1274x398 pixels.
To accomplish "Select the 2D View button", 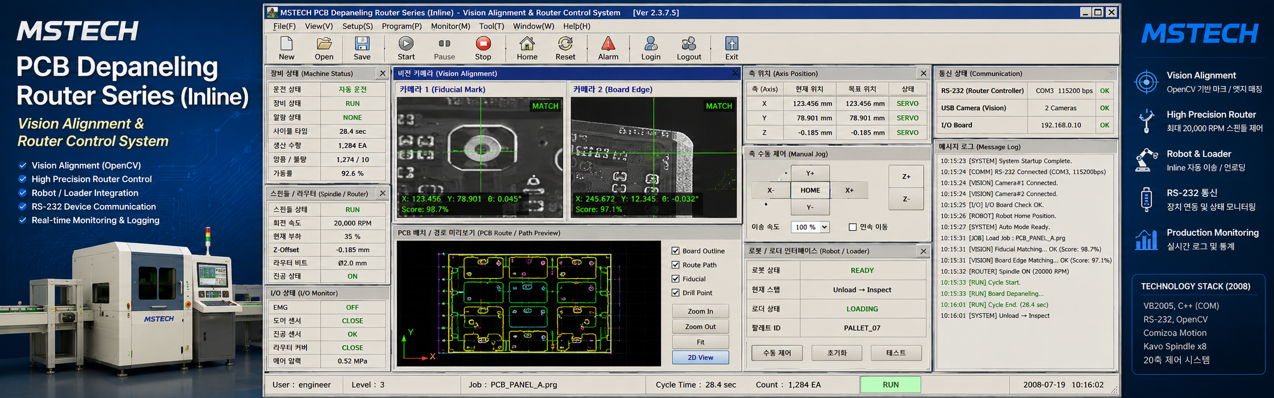I will (x=701, y=357).
